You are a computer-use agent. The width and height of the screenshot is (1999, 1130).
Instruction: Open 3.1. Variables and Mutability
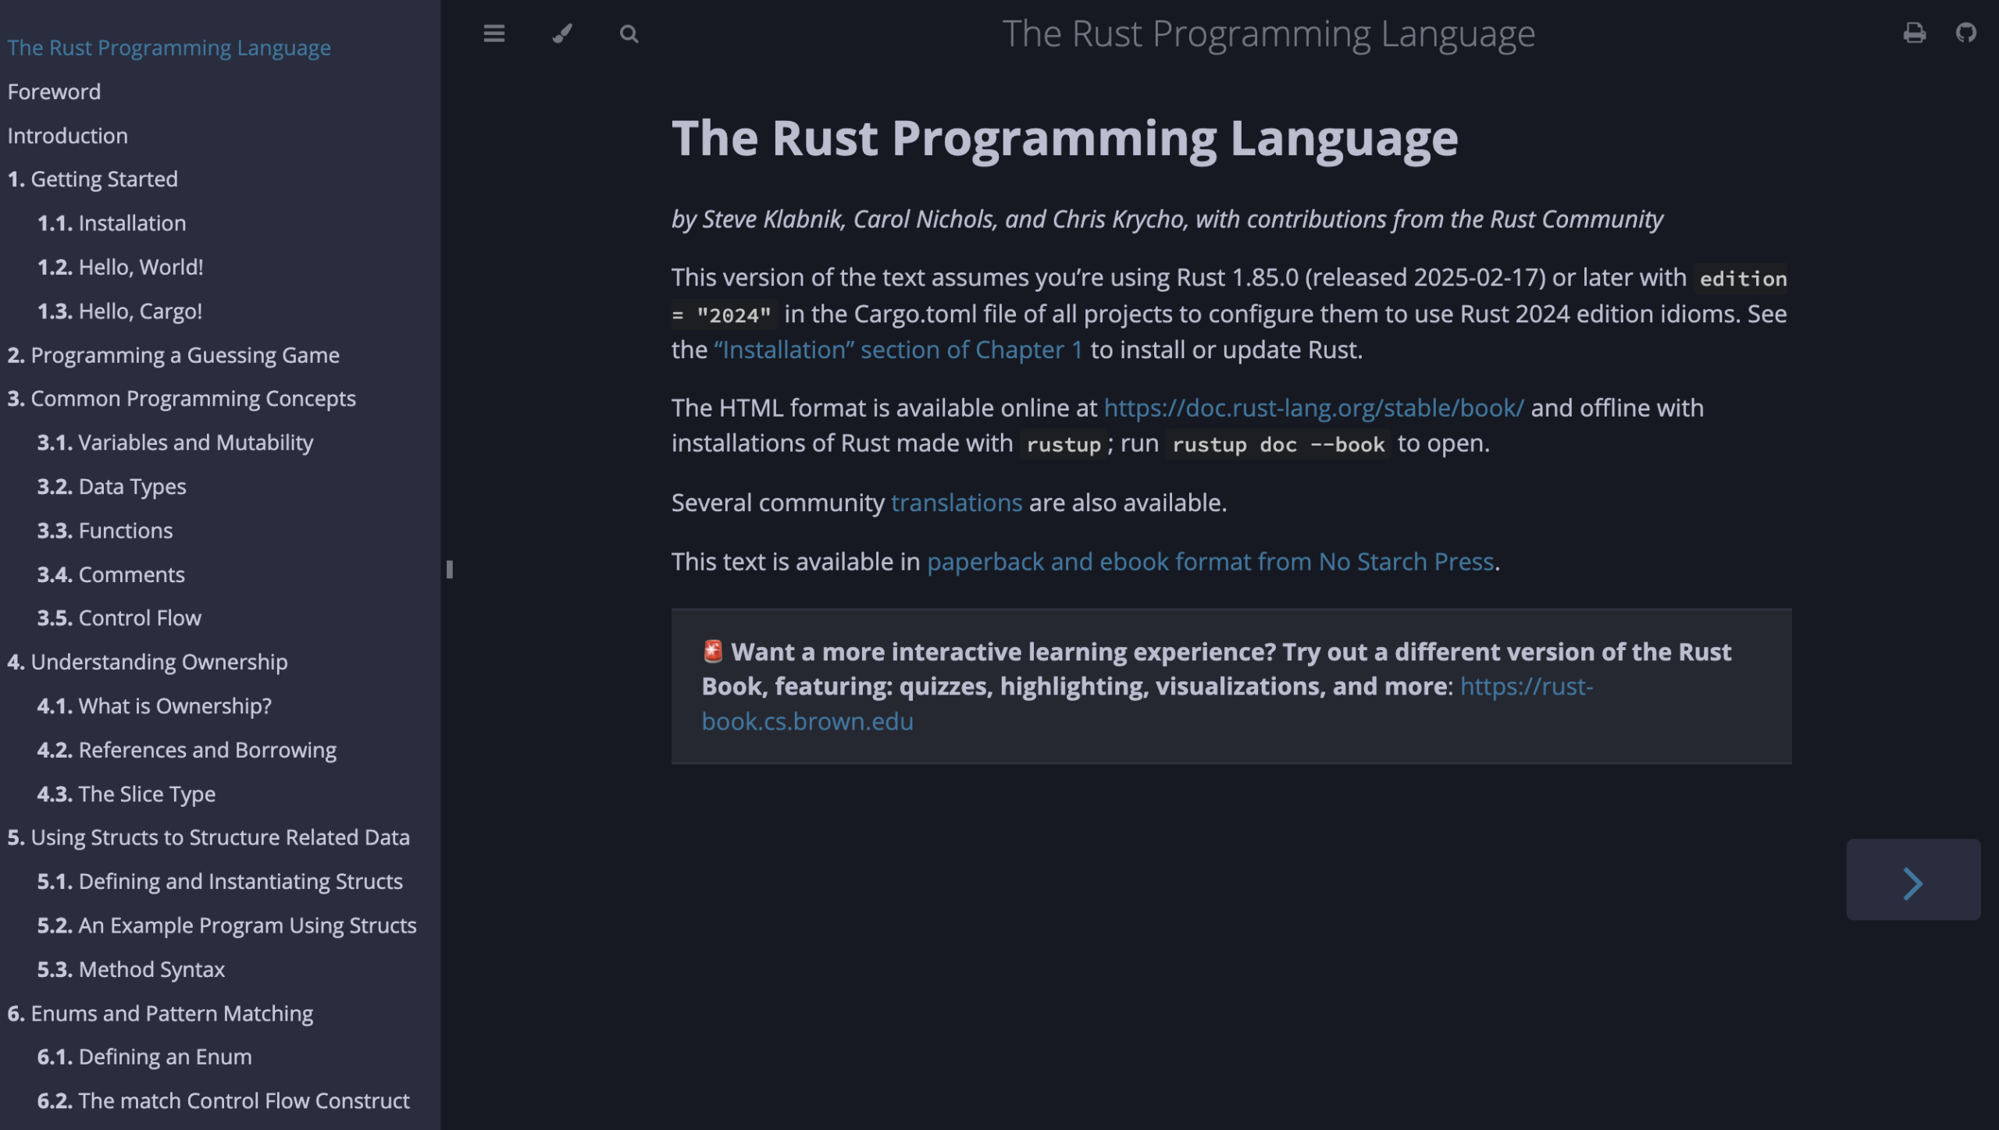click(175, 442)
